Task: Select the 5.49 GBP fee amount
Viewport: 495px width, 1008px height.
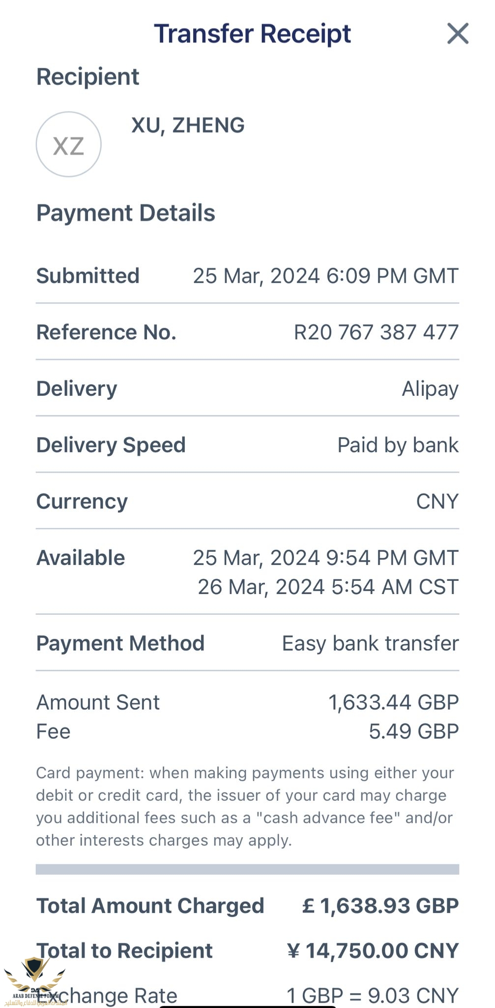Action: click(413, 731)
